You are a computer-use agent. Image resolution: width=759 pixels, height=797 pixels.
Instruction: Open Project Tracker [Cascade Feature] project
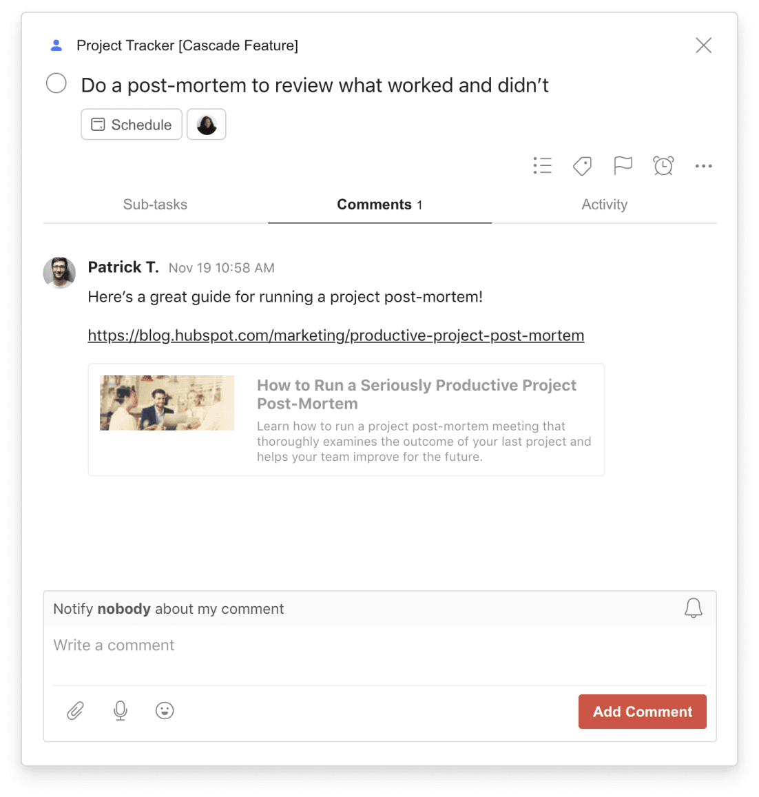(x=187, y=45)
